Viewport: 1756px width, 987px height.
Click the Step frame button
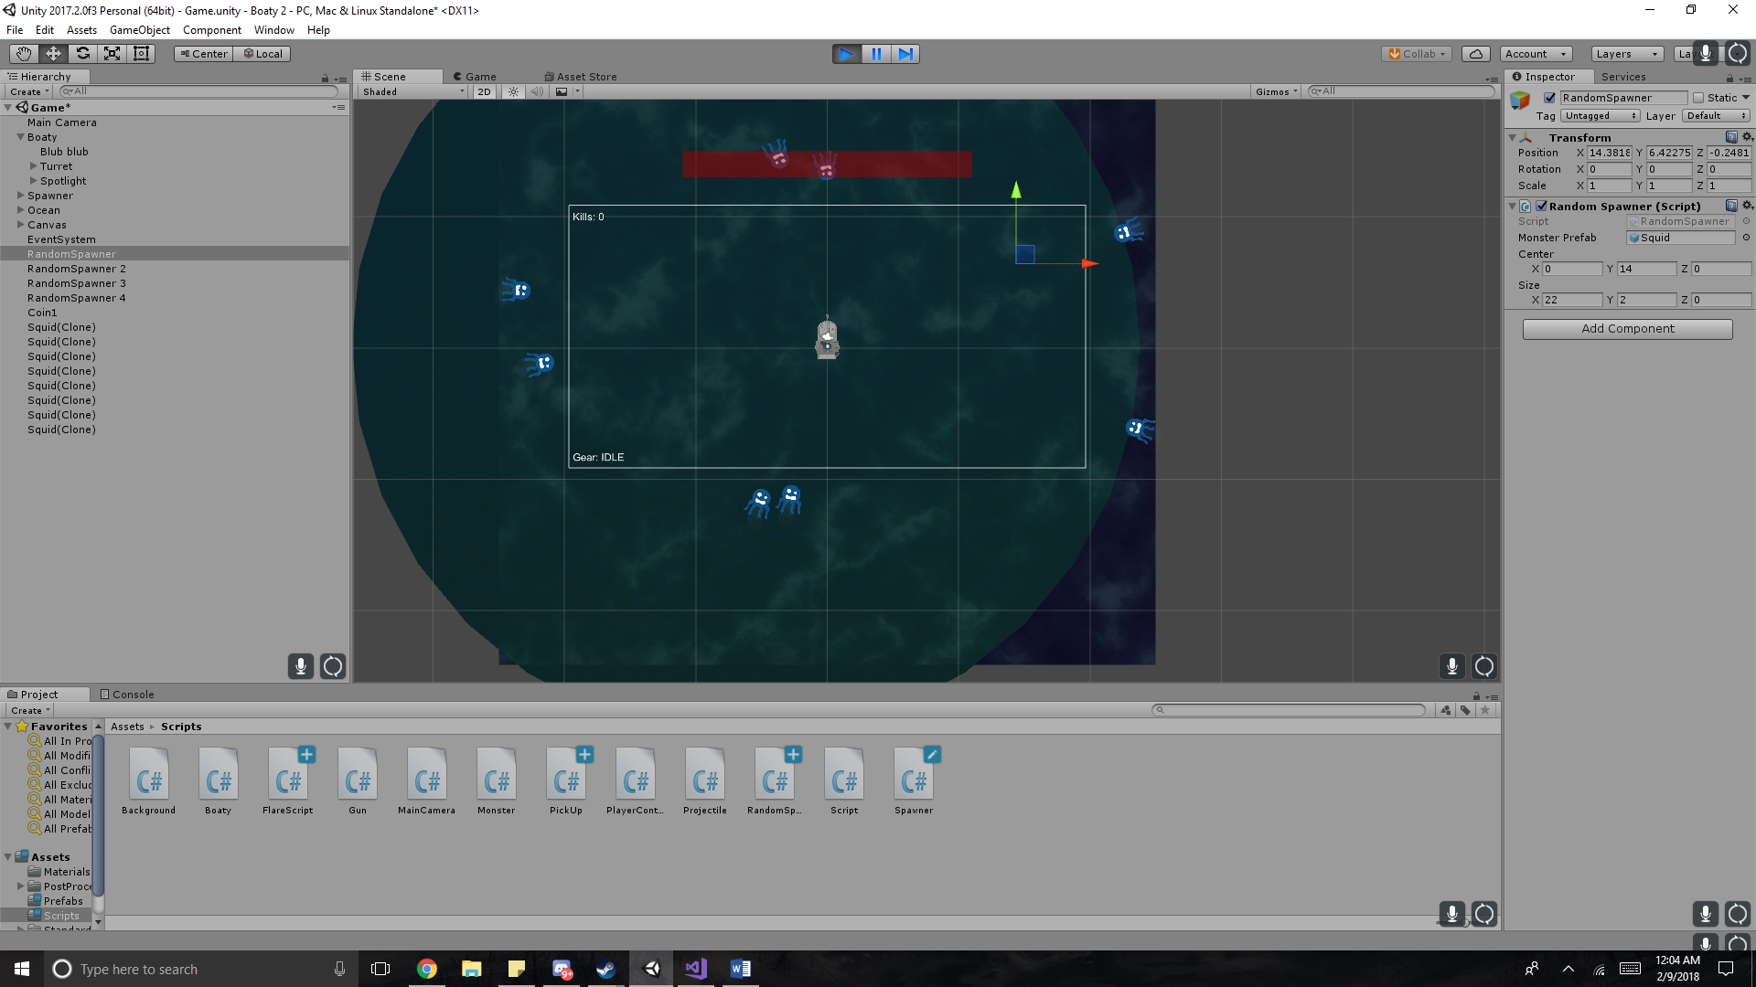(905, 54)
